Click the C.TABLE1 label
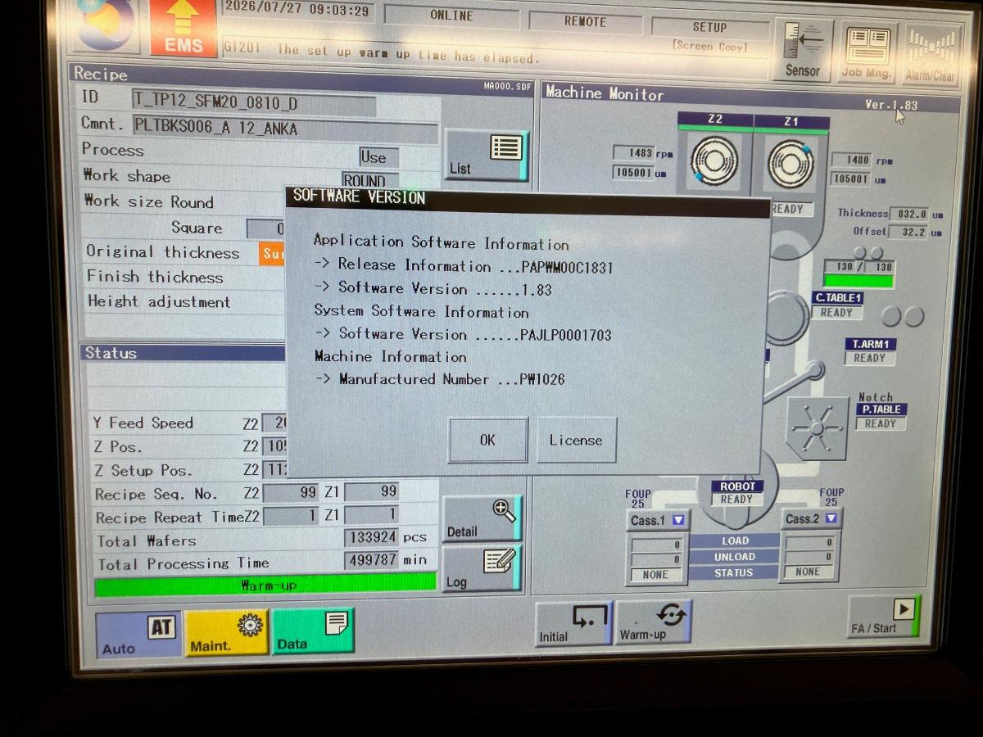Image resolution: width=983 pixels, height=737 pixels. [x=837, y=298]
